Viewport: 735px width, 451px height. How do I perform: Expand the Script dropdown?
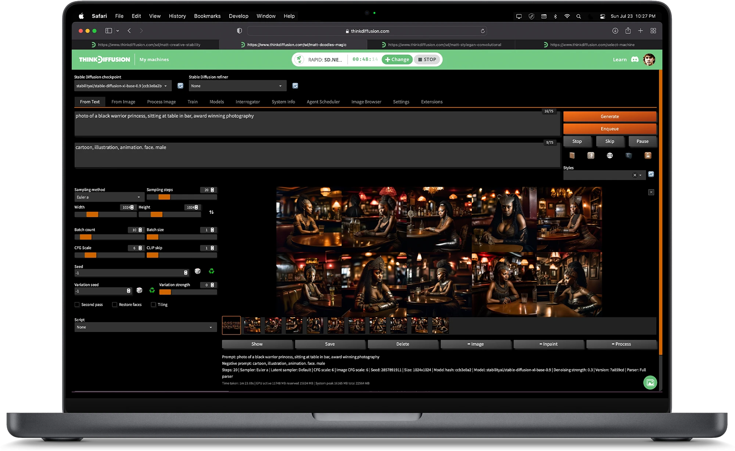tap(145, 327)
